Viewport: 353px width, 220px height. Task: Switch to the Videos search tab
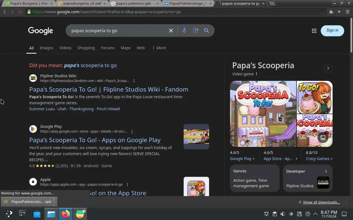click(65, 48)
